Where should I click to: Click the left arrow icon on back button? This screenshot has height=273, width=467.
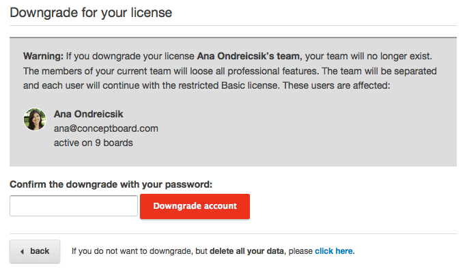coord(22,252)
